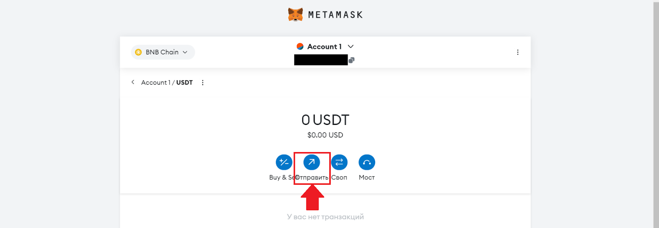Viewport: 659px width, 228px height.
Task: Click the Account 1 avatar icon
Action: coord(300,47)
